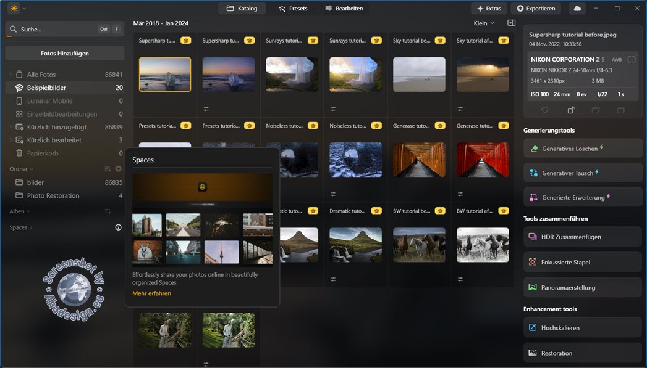647x368 pixels.
Task: Open the Hochskalieren upscale tool
Action: 583,328
